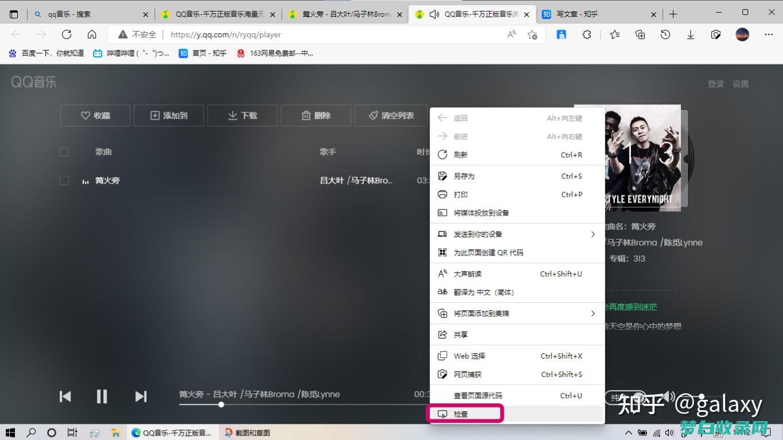The height and width of the screenshot is (440, 783).
Task: Open the tab actions menu icon
Action: point(14,14)
